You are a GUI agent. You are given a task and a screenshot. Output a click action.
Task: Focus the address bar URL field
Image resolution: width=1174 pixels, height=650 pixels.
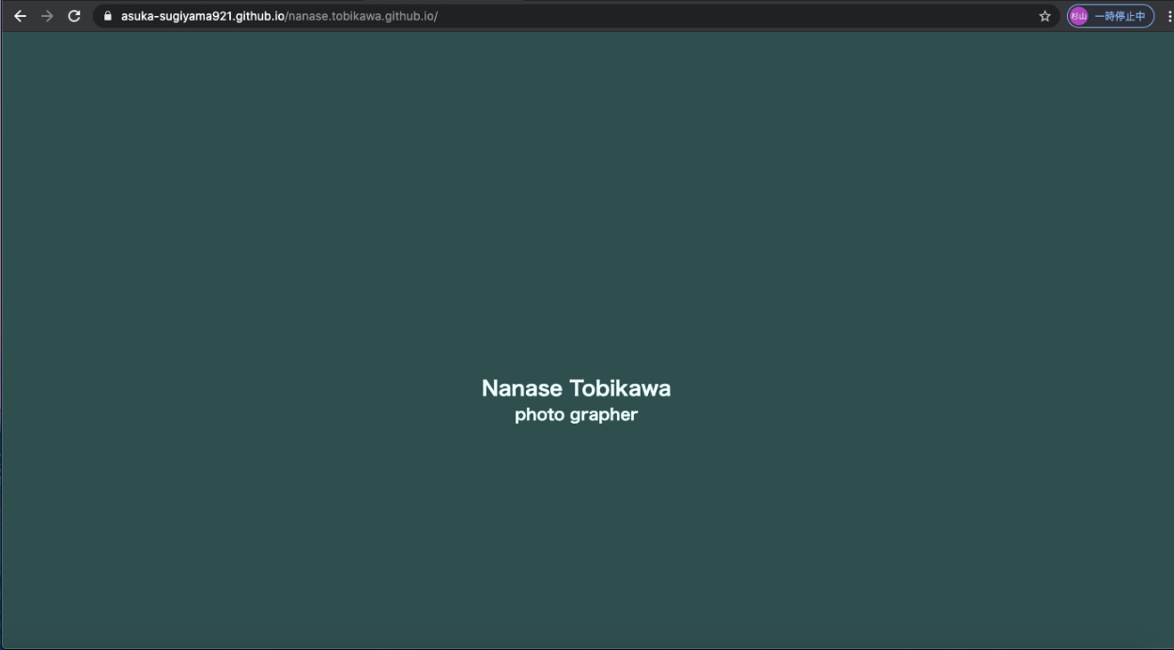pyautogui.click(x=564, y=16)
